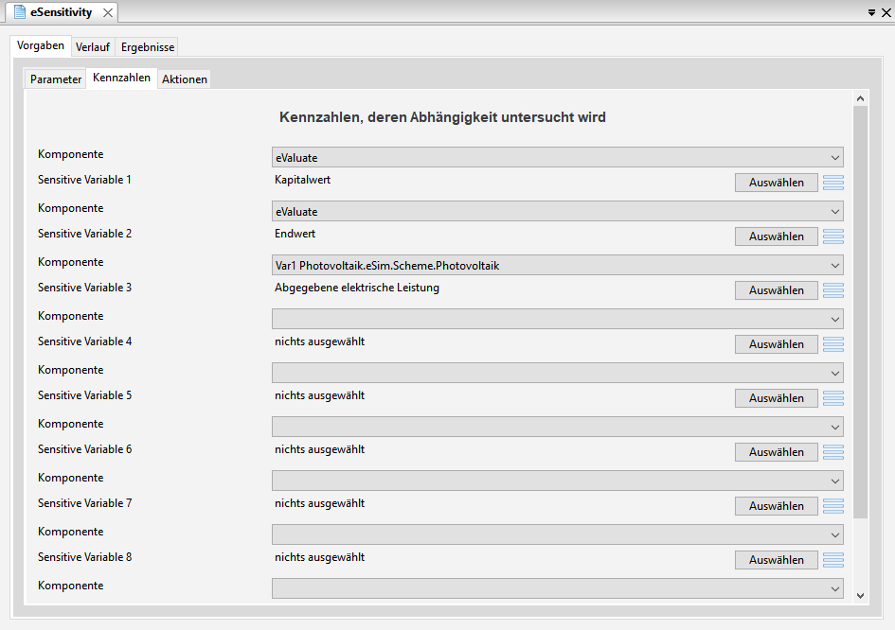895x630 pixels.
Task: Click Auswählen button for Kapitalwert variable
Action: pos(777,183)
